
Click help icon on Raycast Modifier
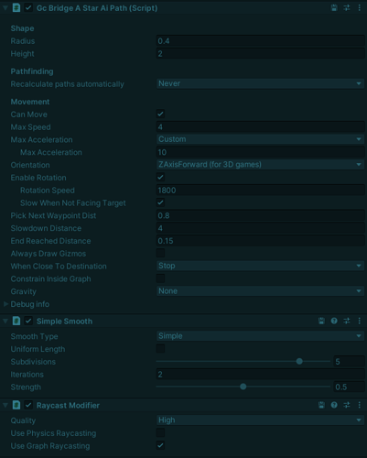(x=334, y=405)
